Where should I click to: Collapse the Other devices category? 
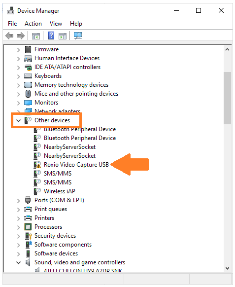tap(18, 120)
